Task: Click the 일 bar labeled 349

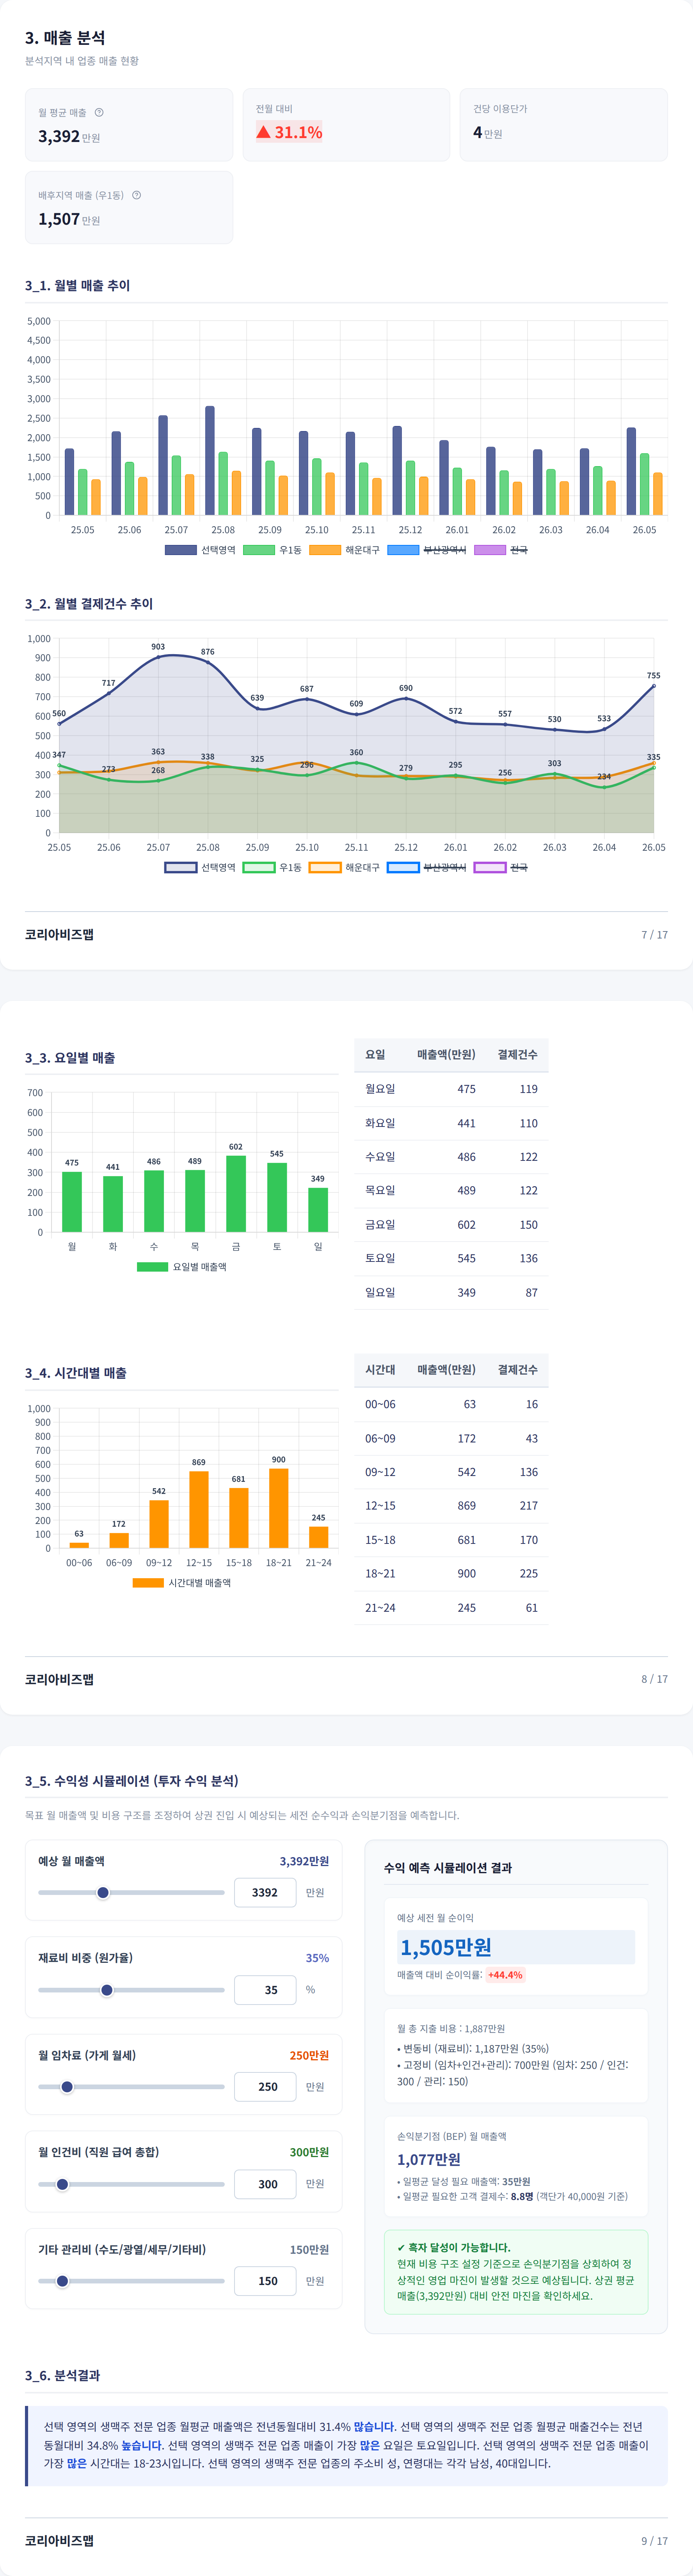Action: click(x=318, y=1210)
